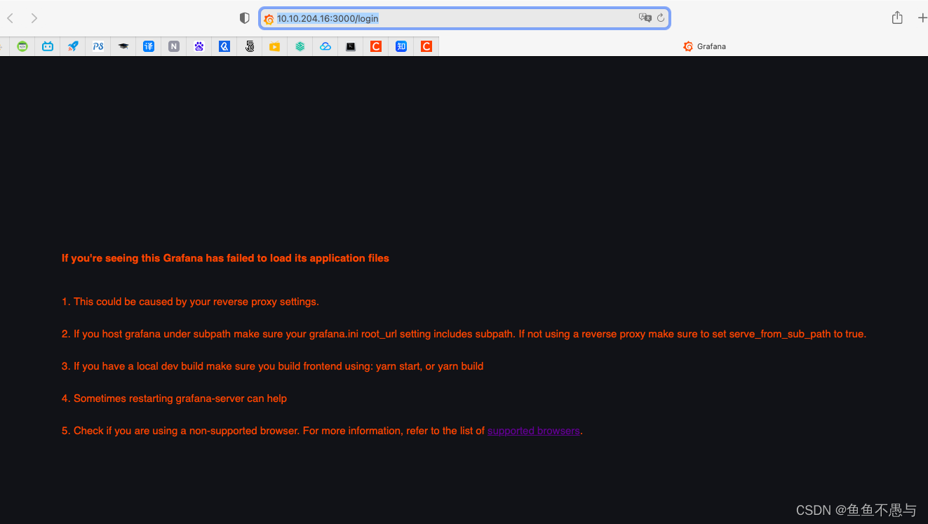Viewport: 928px width, 524px height.
Task: Click the line about reverse proxy settings
Action: click(190, 302)
